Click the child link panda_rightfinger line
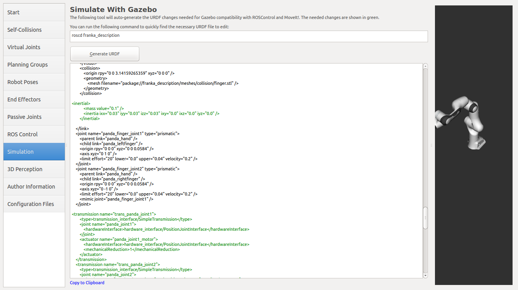This screenshot has height=290, width=518. click(x=112, y=179)
